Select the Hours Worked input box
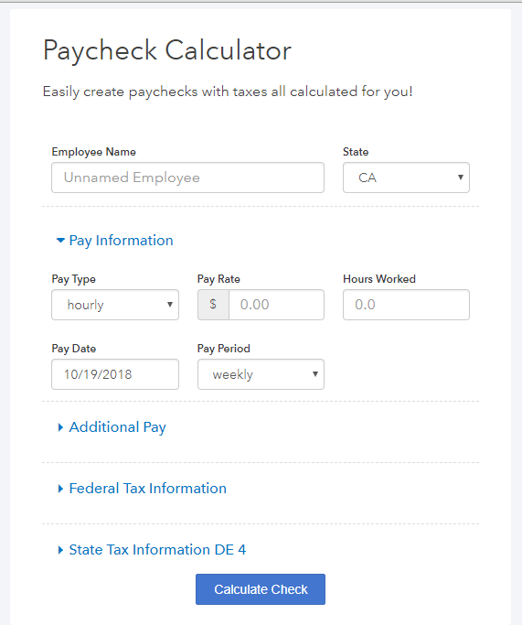 coord(406,305)
